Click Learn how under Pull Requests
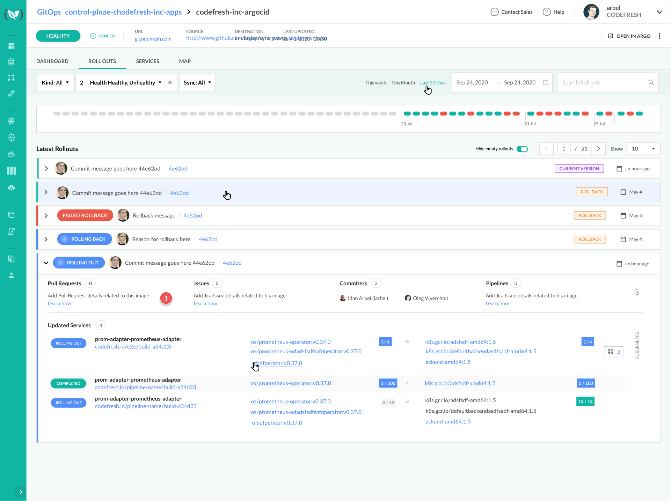The width and height of the screenshot is (671, 501). [59, 303]
